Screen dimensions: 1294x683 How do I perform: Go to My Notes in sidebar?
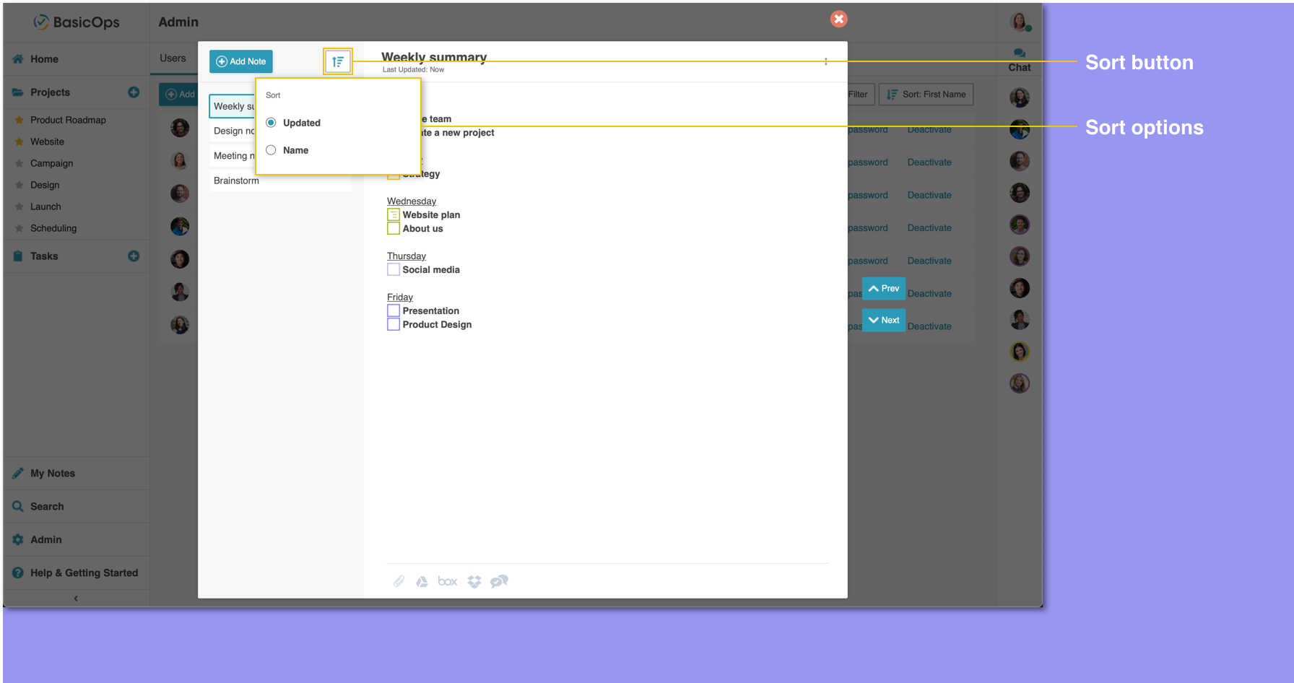click(x=53, y=474)
